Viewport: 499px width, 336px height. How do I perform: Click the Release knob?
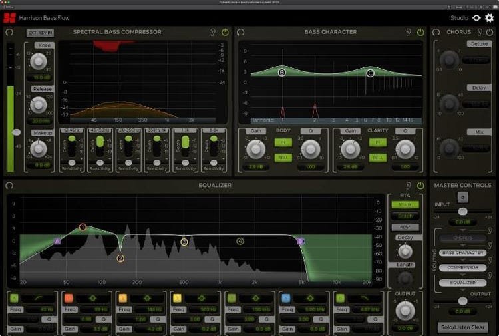[x=38, y=105]
